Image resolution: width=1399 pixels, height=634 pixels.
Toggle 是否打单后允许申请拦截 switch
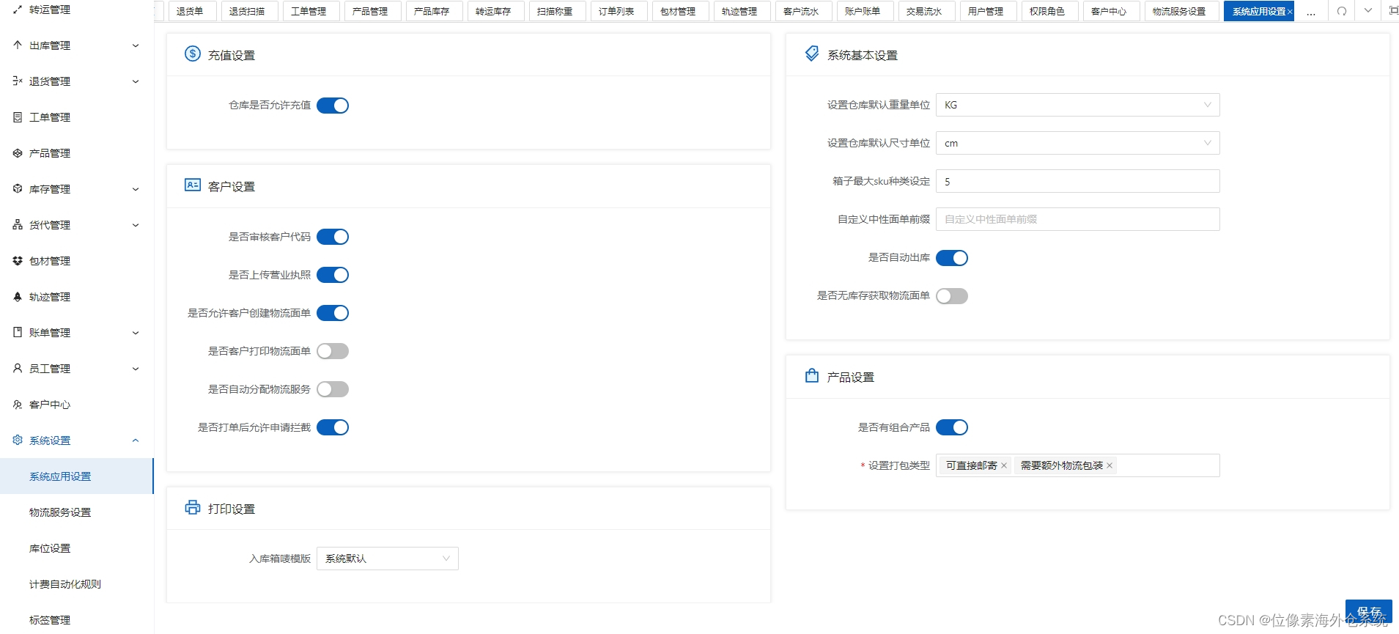(333, 427)
